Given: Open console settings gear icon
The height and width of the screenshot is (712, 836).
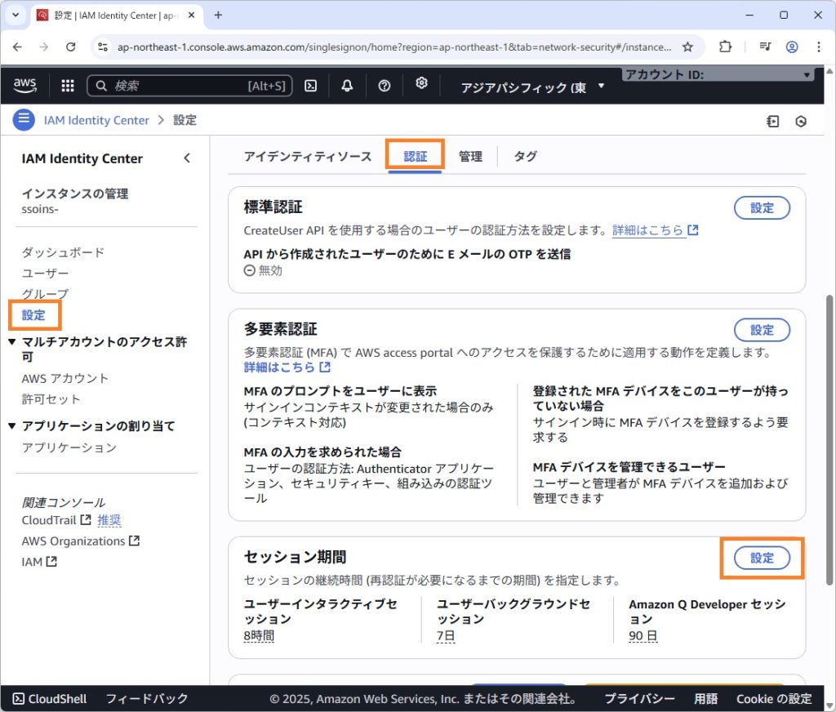Looking at the screenshot, I should pos(421,84).
